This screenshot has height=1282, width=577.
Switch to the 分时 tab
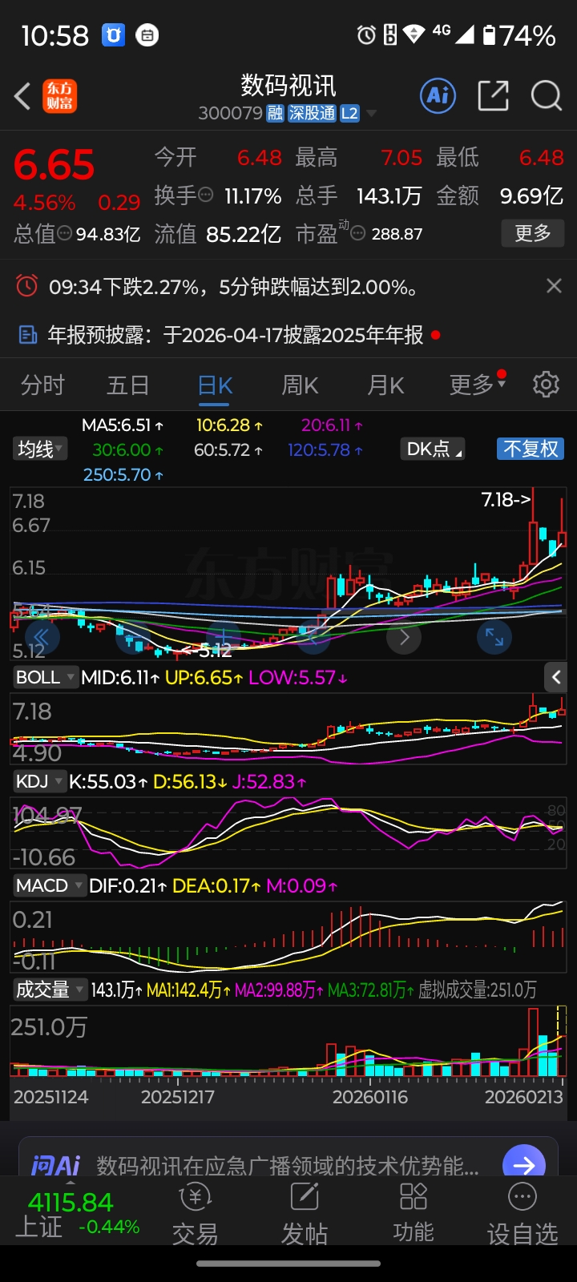[x=42, y=385]
